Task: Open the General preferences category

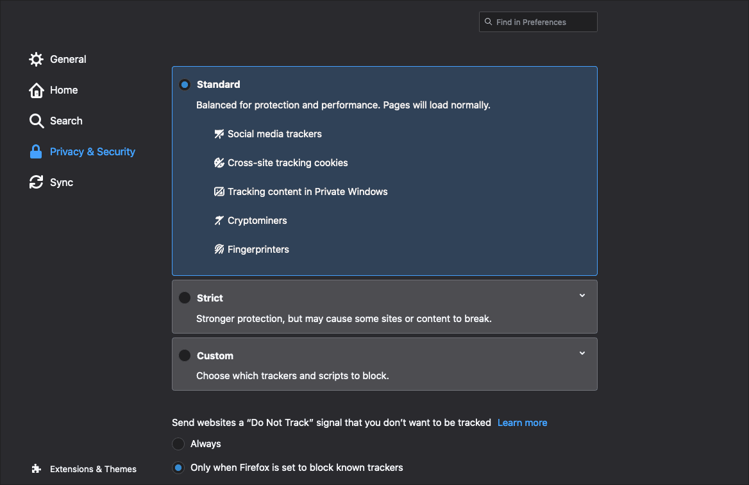Action: click(x=58, y=59)
